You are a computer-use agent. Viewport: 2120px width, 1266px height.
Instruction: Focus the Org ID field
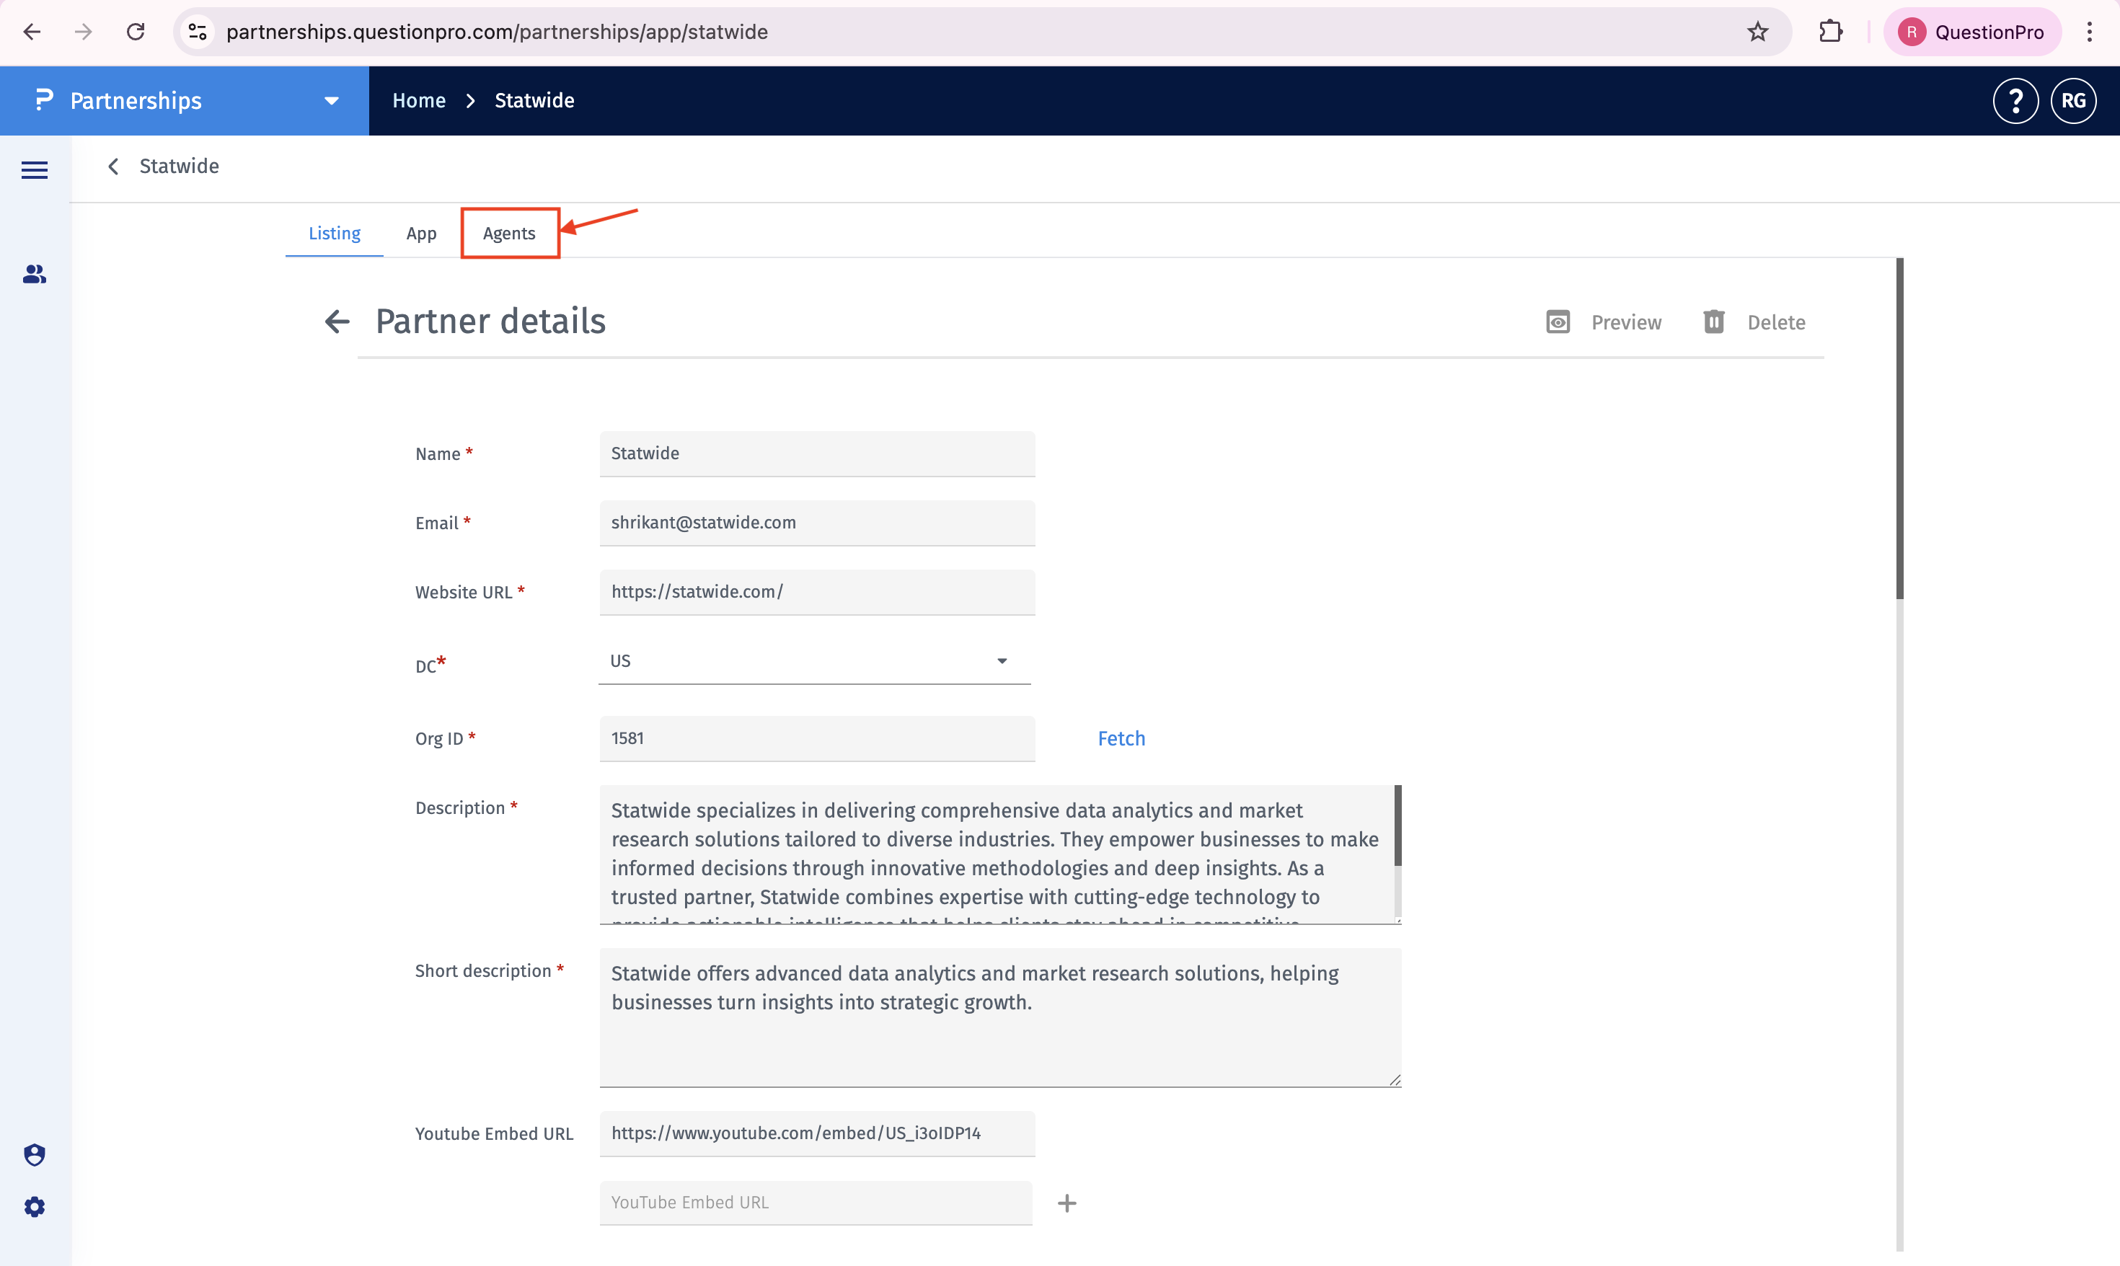point(817,739)
